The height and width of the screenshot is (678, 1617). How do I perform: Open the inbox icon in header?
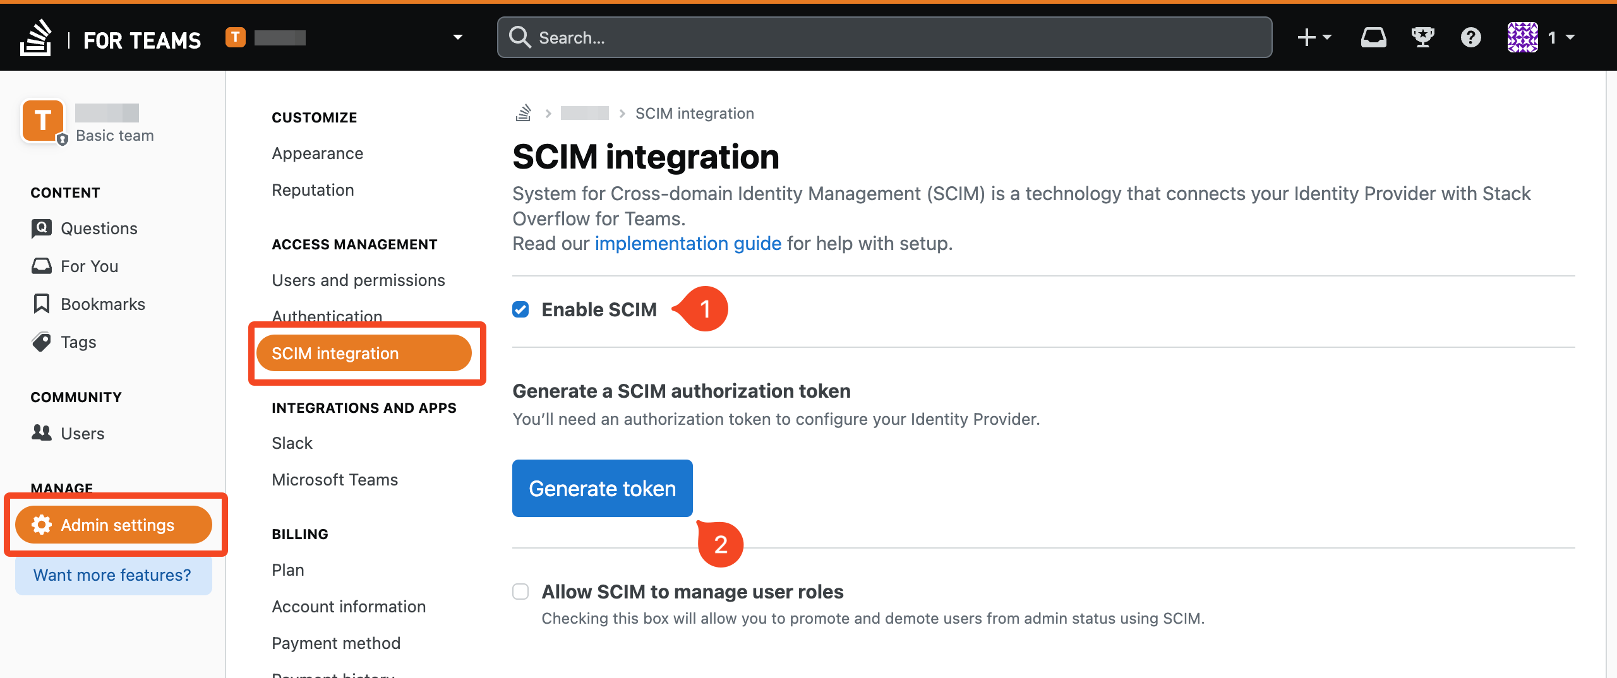click(1373, 37)
